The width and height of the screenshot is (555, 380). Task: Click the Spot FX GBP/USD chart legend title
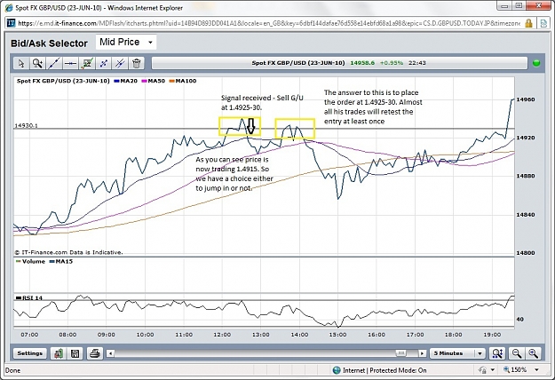pos(63,81)
